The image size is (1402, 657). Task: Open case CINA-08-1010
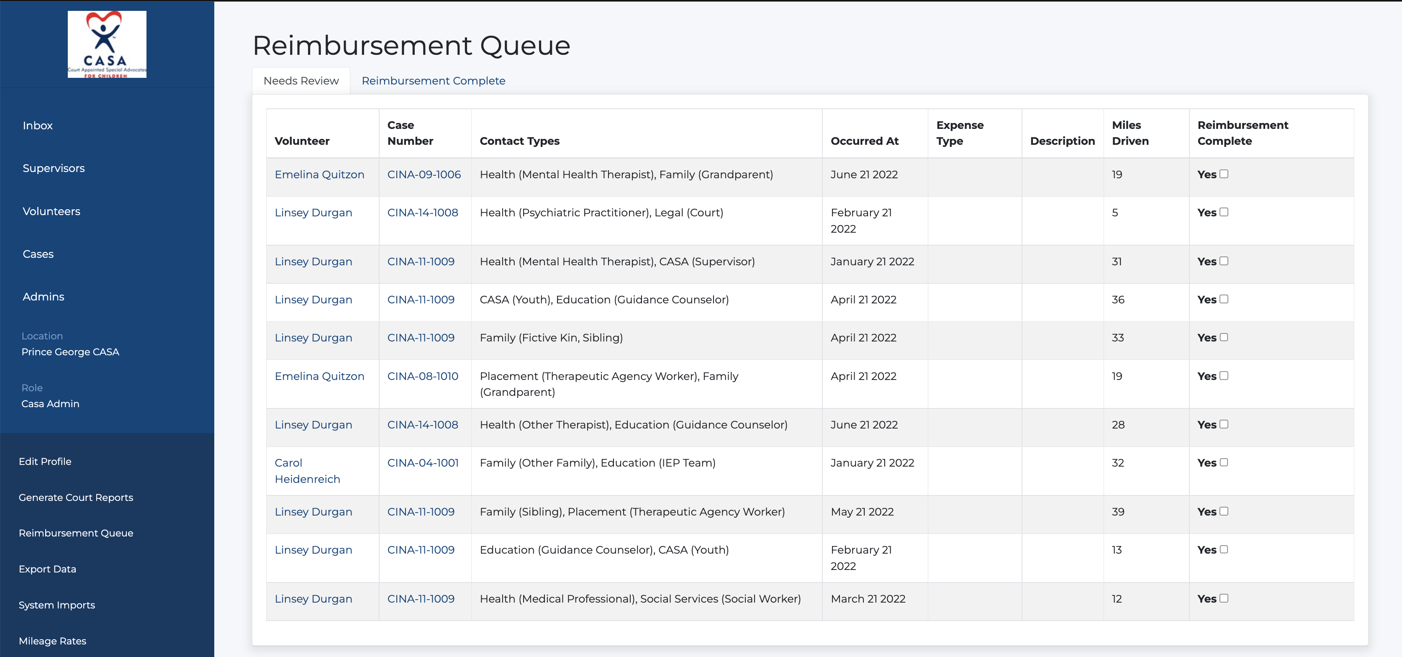423,376
